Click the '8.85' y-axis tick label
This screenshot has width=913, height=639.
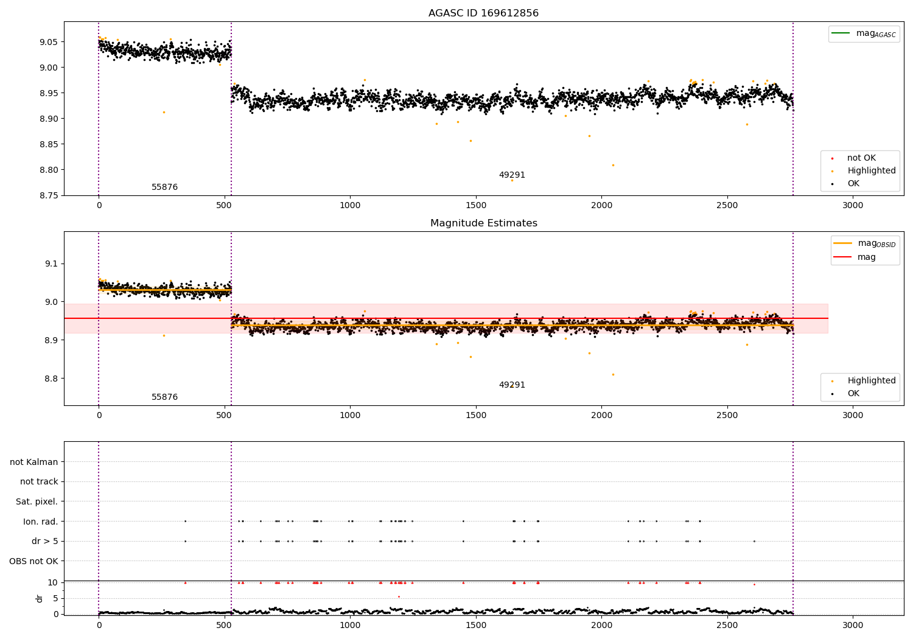point(49,144)
